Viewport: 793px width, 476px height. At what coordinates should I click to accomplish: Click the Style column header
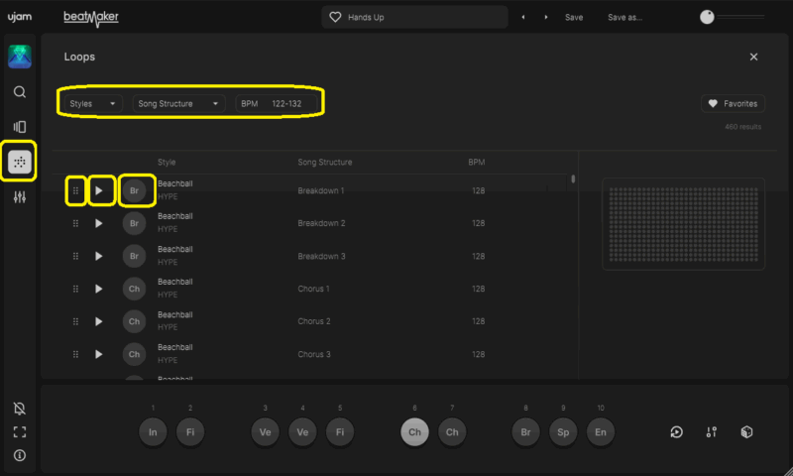pos(167,163)
